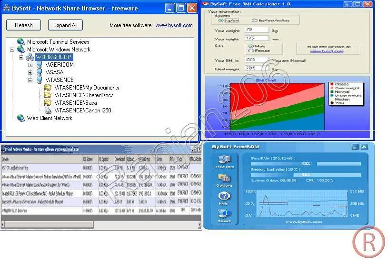
Task: Minimize the BySoft FreeRAM window
Action: click(355, 147)
